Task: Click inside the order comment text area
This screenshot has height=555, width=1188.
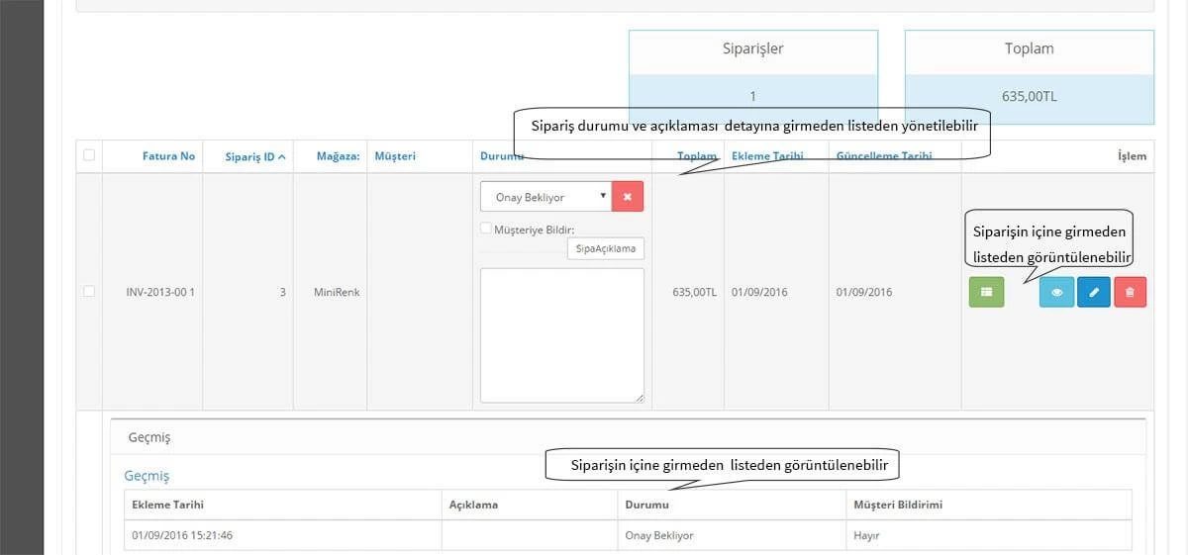Action: click(562, 335)
